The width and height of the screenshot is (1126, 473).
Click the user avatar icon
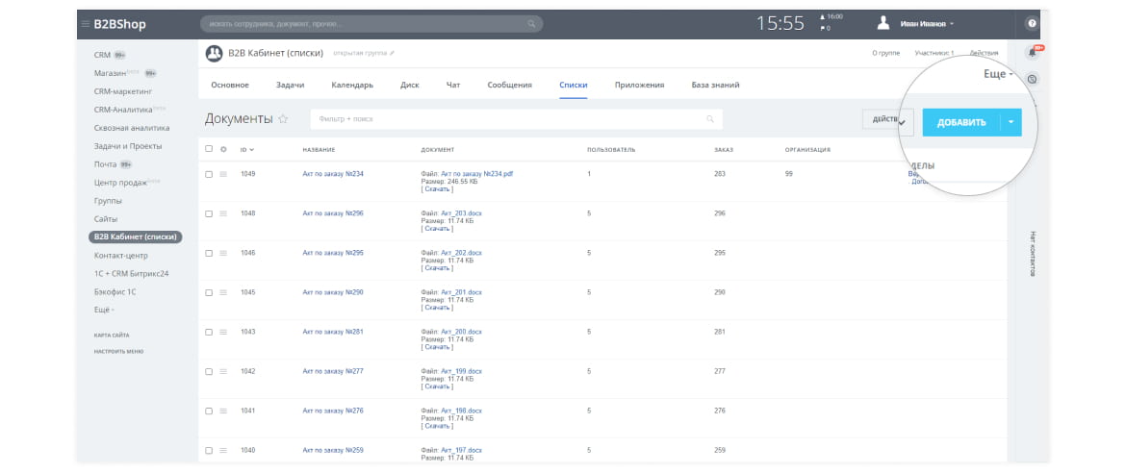click(883, 24)
